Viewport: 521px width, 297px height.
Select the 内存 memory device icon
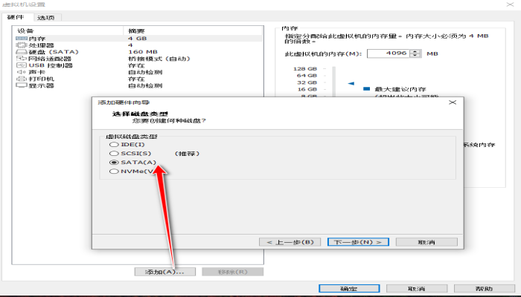point(22,39)
